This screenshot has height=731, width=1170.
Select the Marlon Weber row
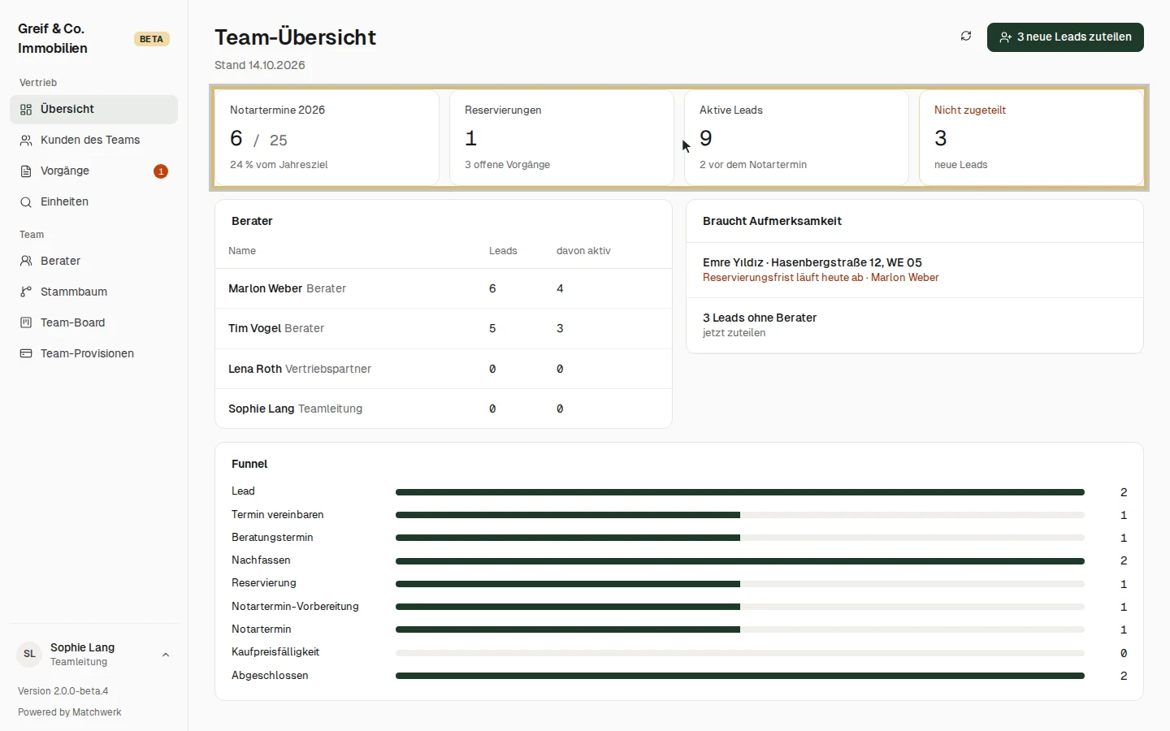444,288
